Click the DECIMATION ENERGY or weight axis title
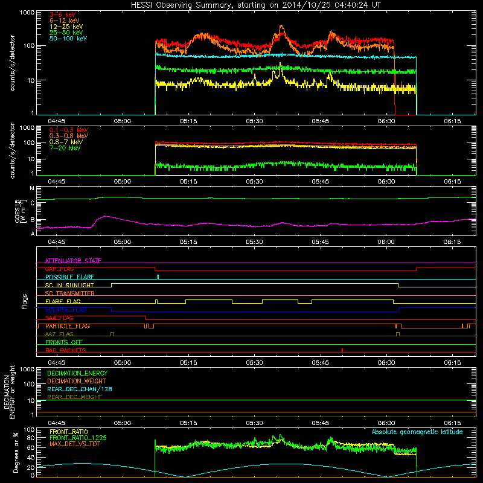Screen dimensions: 483x483 (x=9, y=392)
